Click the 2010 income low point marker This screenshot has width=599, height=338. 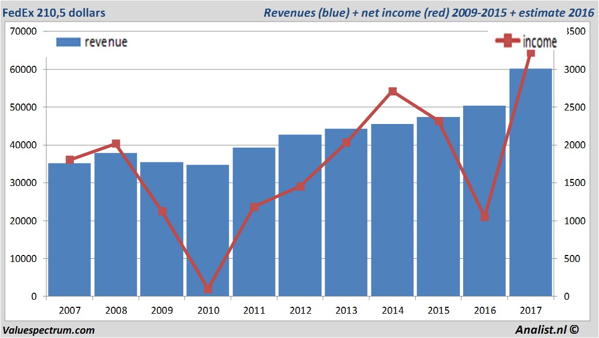tap(208, 289)
